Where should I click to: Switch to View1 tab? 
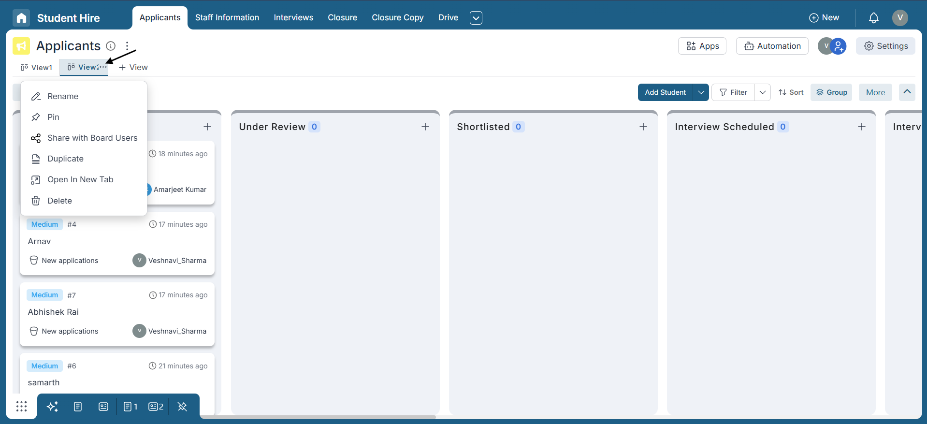(x=36, y=67)
